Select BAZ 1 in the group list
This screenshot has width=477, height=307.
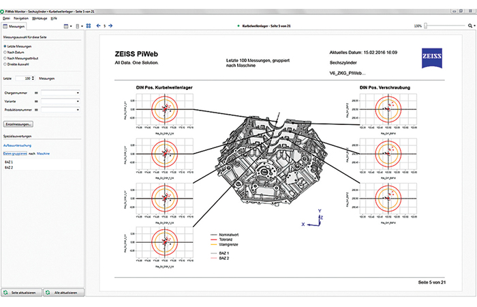tap(9, 162)
